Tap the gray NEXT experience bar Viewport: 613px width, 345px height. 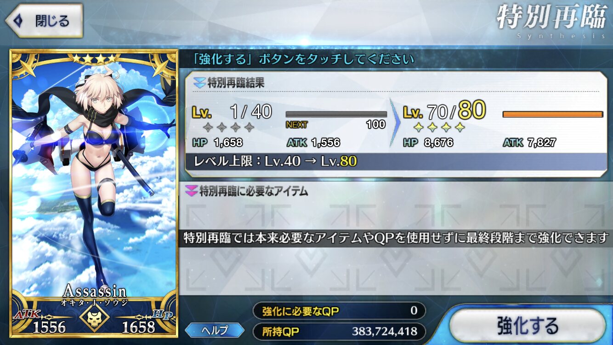pos(336,114)
